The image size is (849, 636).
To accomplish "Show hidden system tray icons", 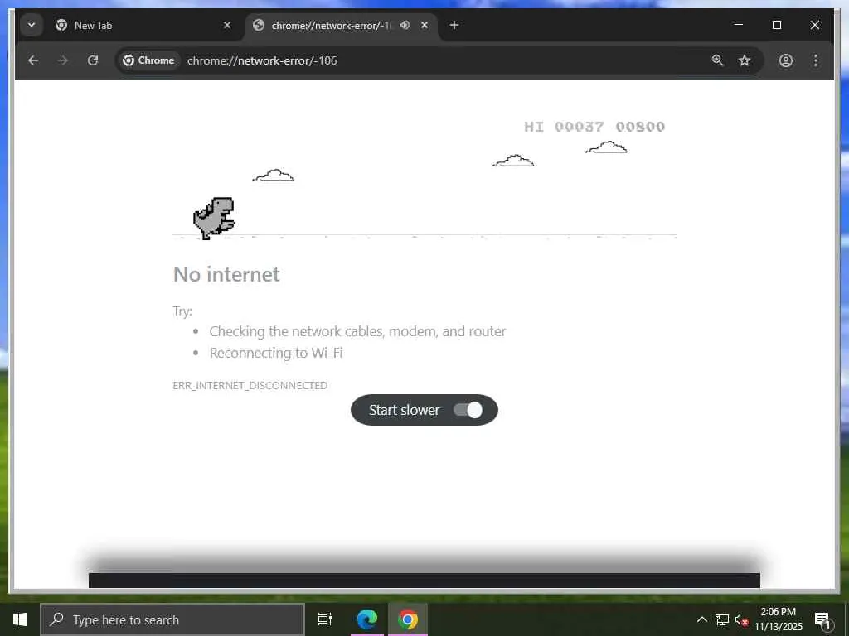I will (701, 619).
